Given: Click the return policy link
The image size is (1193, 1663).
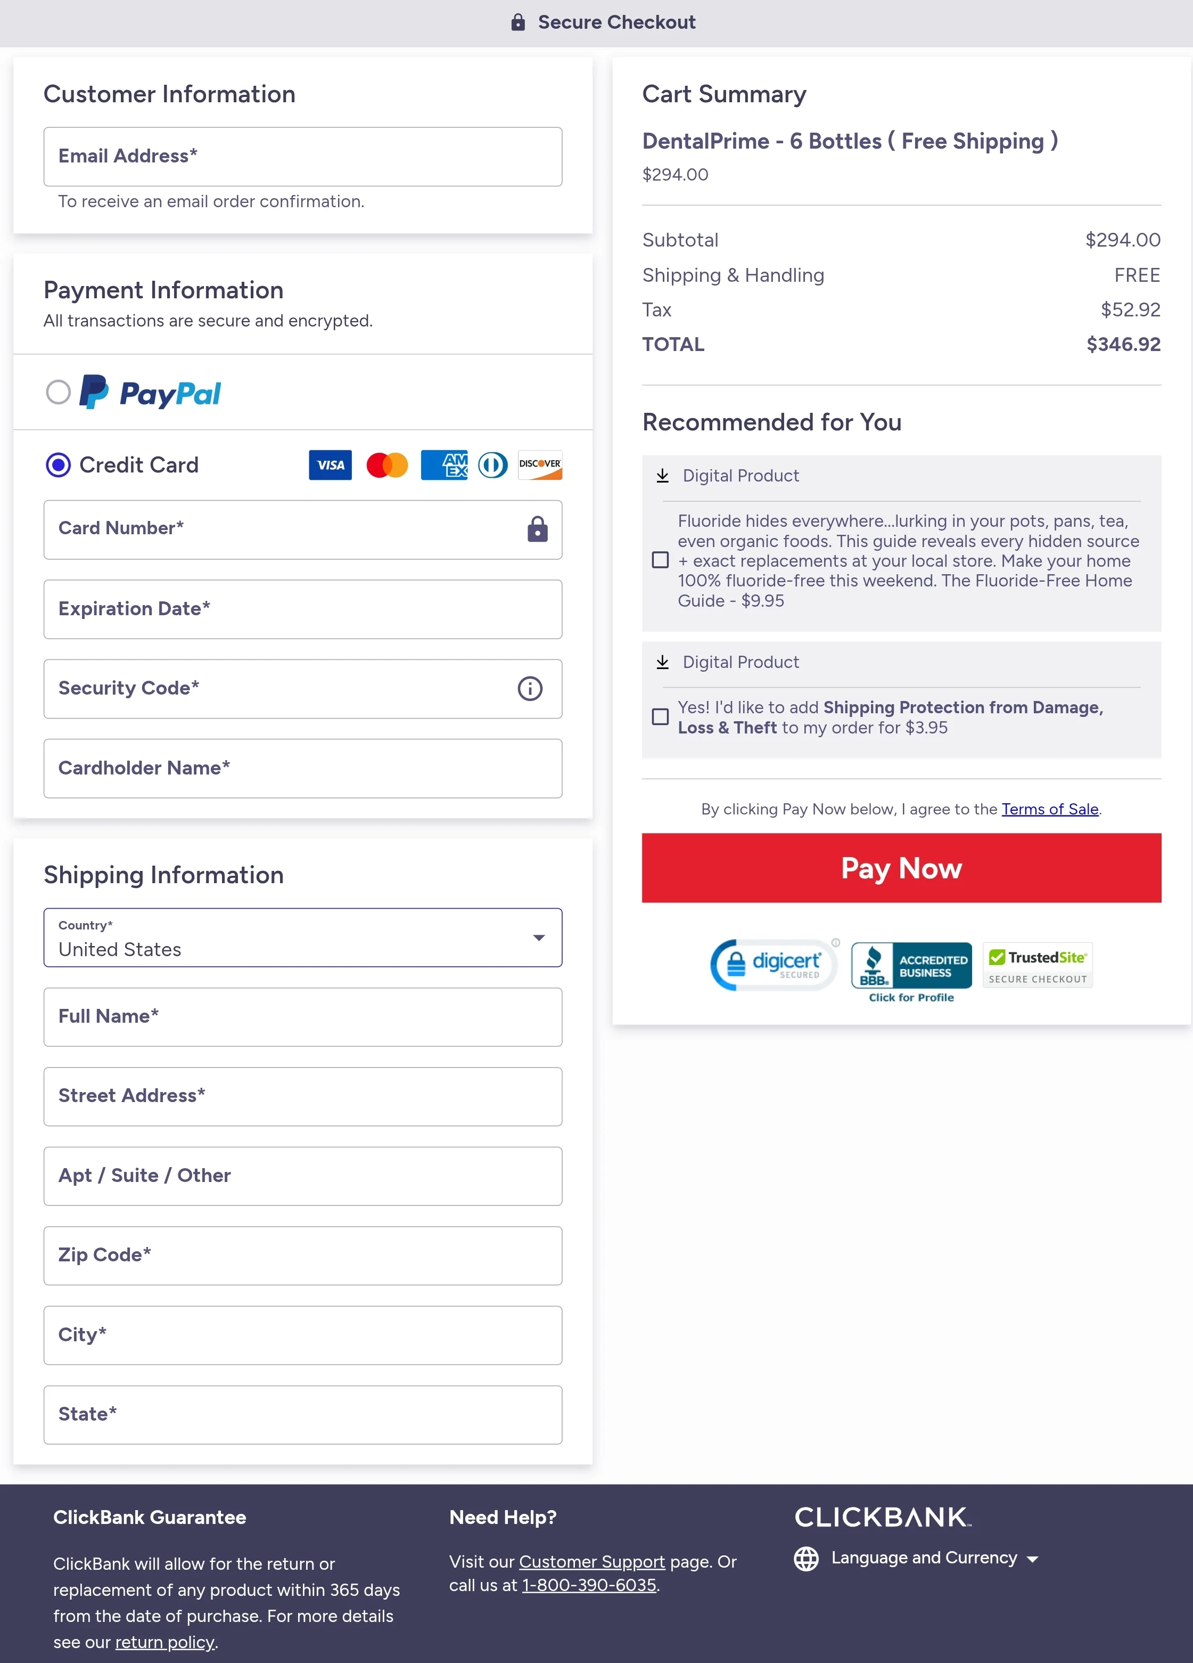Looking at the screenshot, I should (x=164, y=1642).
